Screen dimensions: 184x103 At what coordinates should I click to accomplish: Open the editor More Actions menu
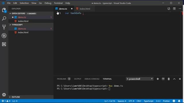(180, 9)
